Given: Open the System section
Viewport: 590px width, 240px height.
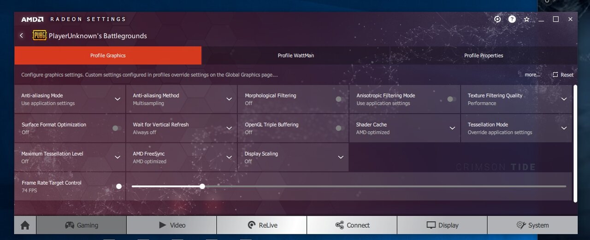Looking at the screenshot, I should (532, 225).
